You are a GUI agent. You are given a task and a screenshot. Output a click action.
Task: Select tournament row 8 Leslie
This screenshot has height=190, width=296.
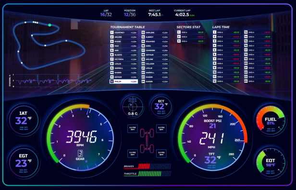pos(123,64)
